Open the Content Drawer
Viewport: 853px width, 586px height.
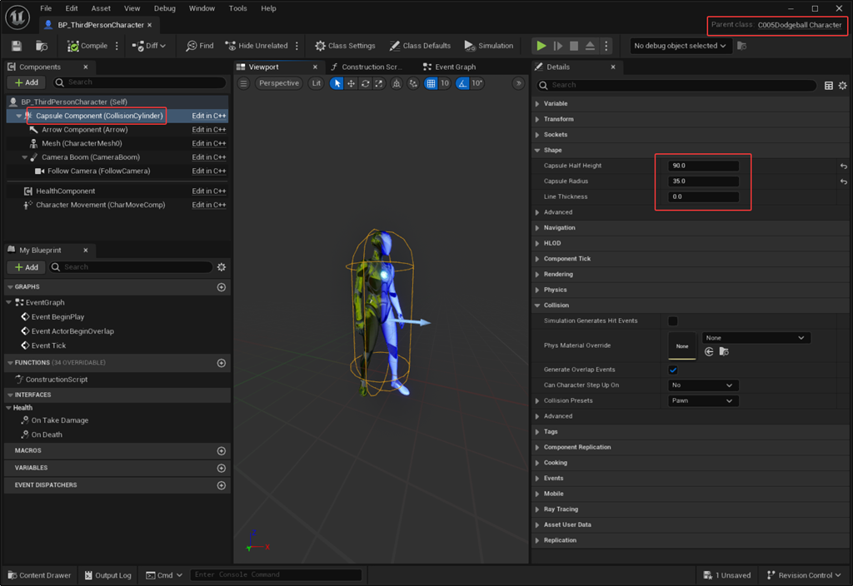click(x=39, y=575)
